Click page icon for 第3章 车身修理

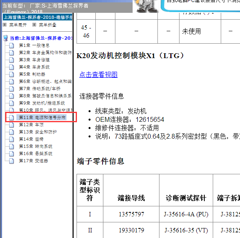click(12, 60)
